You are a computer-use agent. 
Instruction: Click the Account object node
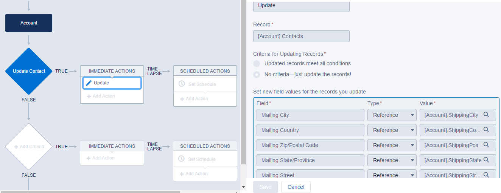(x=29, y=23)
